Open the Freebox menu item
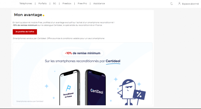Screen dimensions: 201x109 pyautogui.click(x=67, y=4)
